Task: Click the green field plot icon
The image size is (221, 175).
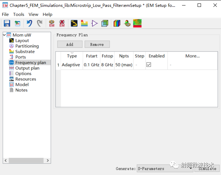Action: click(137, 23)
